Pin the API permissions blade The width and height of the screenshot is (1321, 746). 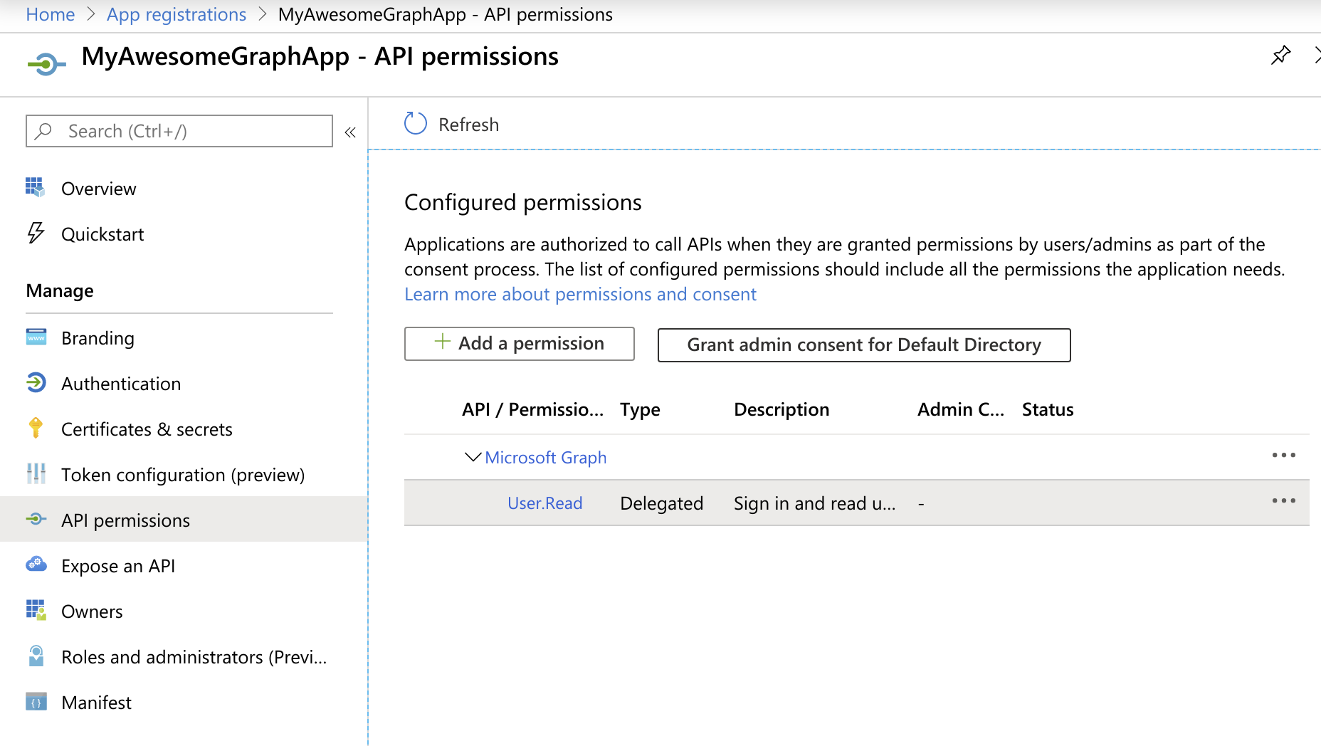pos(1281,55)
